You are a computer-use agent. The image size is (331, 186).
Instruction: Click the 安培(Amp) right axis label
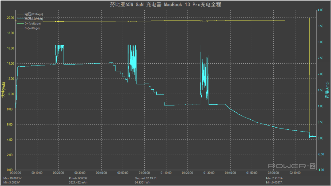click(327, 90)
